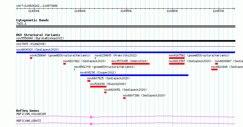Open esv3572085 (Uddin2014) label
243x127 pixels.
pyautogui.click(x=129, y=61)
